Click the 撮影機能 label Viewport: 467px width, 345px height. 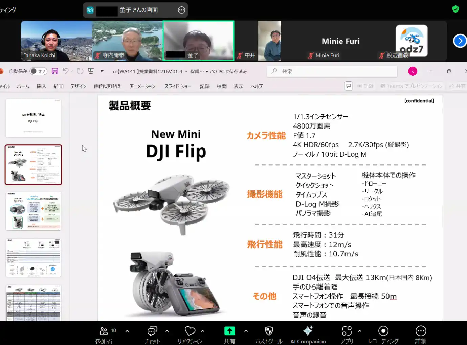pos(265,194)
